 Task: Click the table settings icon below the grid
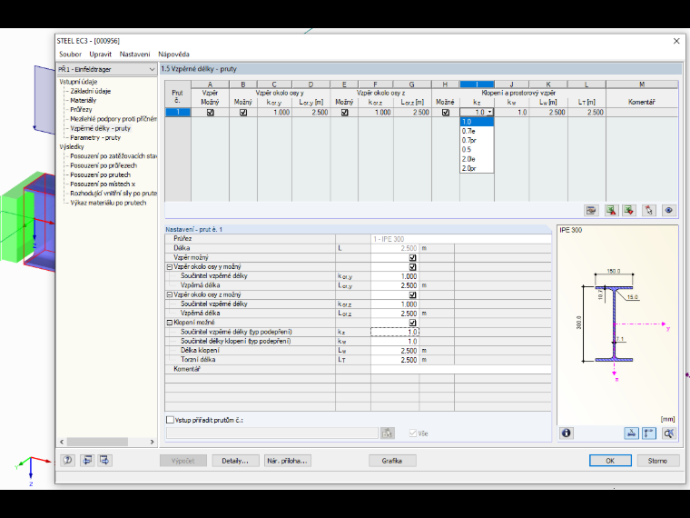591,211
